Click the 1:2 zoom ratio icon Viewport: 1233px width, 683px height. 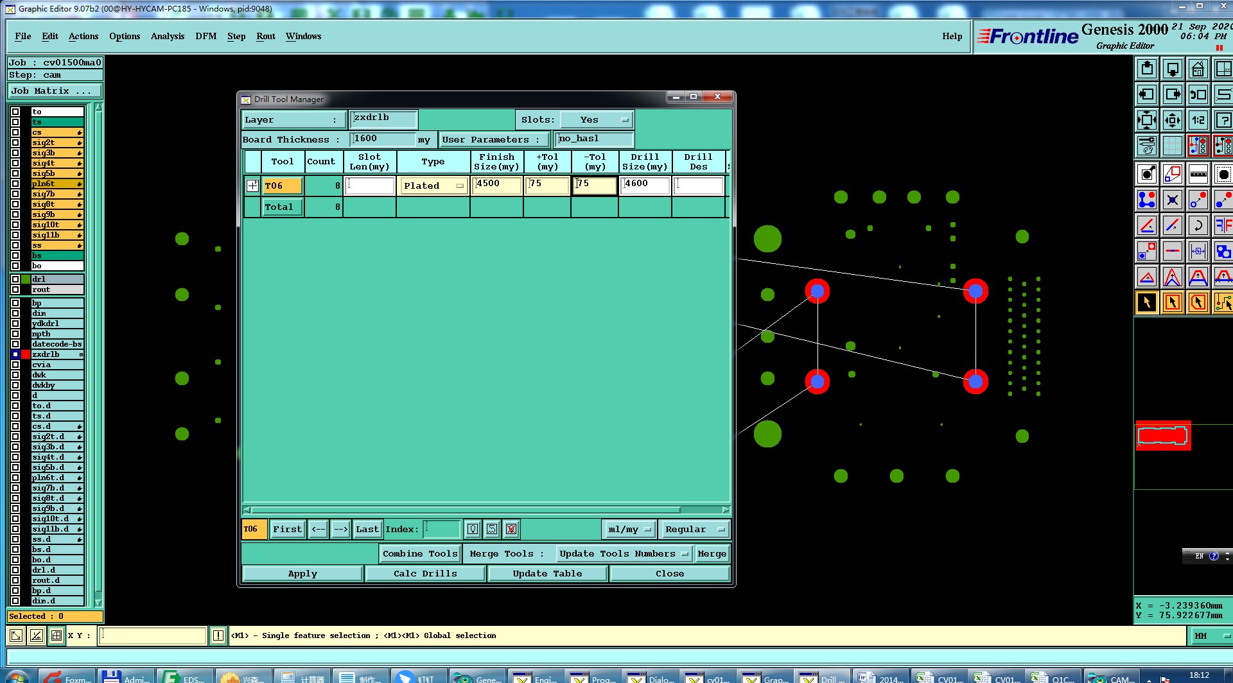(x=1198, y=120)
